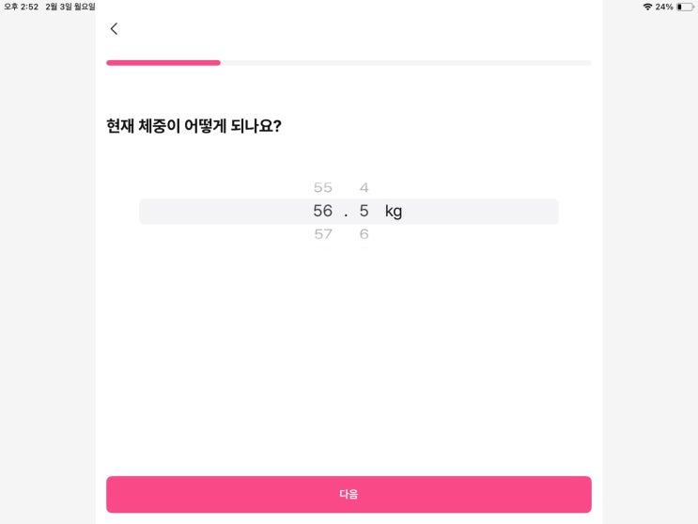The width and height of the screenshot is (698, 524).
Task: Tap the Wi-Fi status icon
Action: click(647, 7)
